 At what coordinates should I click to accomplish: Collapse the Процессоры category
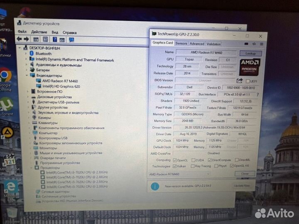tap(31, 168)
